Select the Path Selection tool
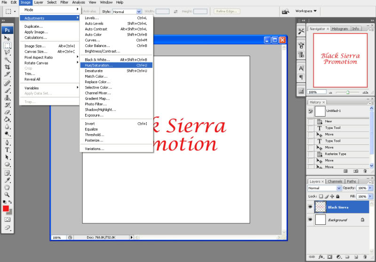Screen dimensions: 376x262 pyautogui.click(x=7, y=157)
